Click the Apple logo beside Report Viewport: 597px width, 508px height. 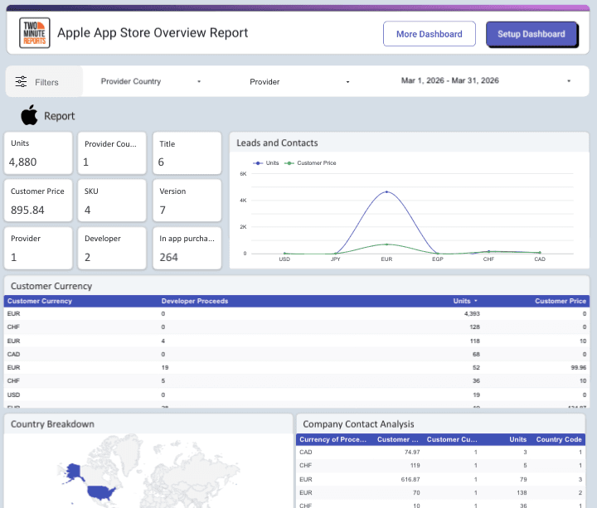point(29,115)
